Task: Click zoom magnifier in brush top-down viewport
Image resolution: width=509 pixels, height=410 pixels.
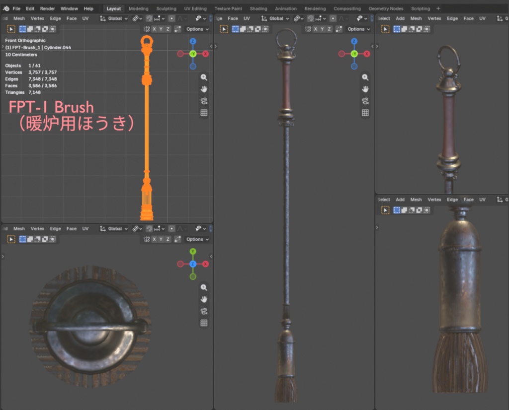Action: [x=204, y=287]
